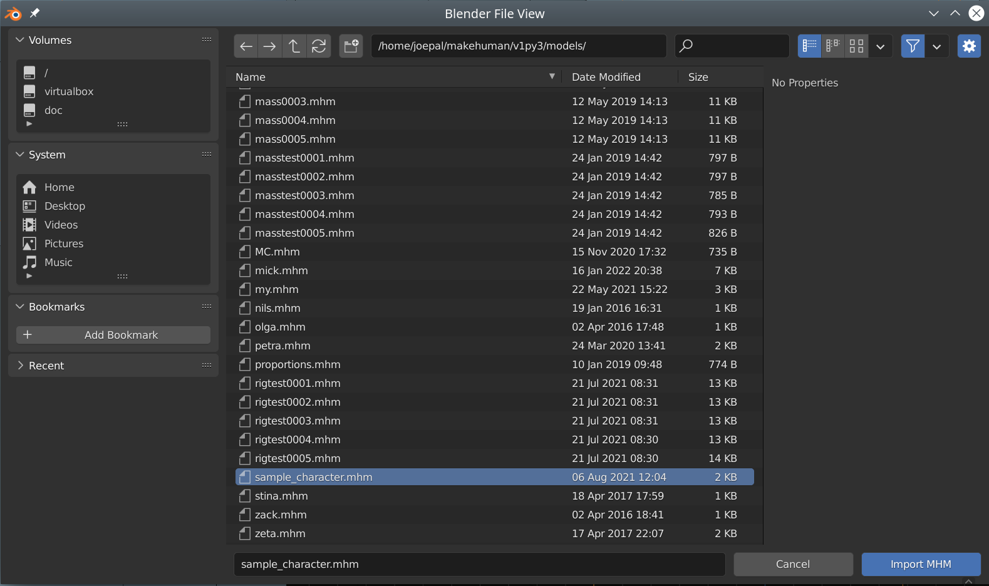Expand the Volumes list arrow

click(x=29, y=124)
